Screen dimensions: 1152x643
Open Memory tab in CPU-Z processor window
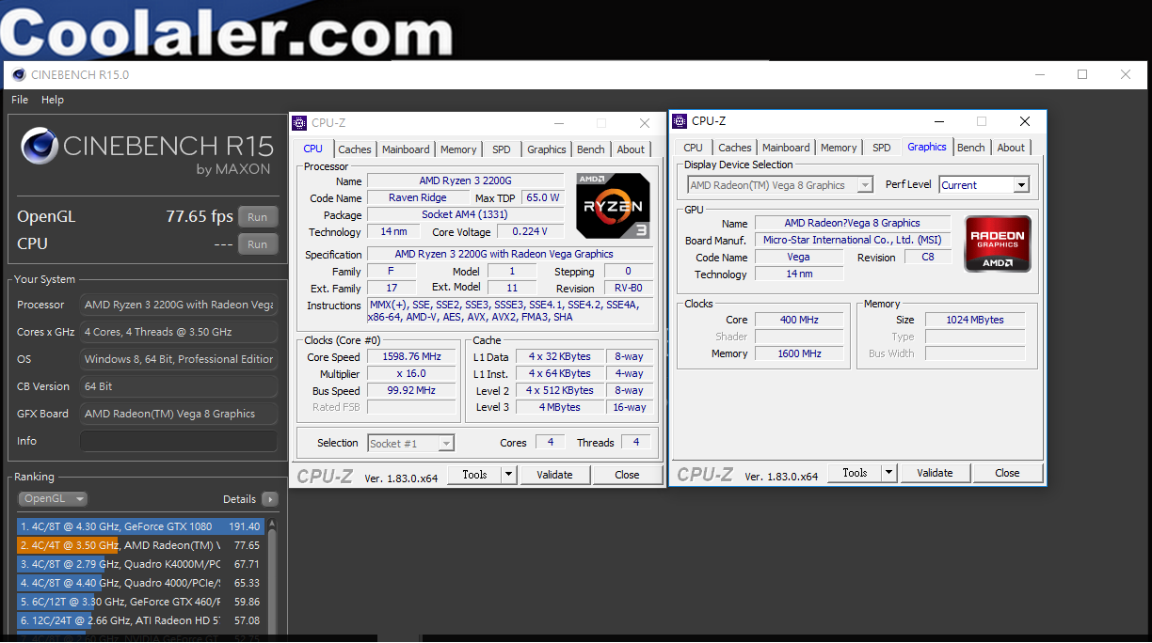pos(458,149)
